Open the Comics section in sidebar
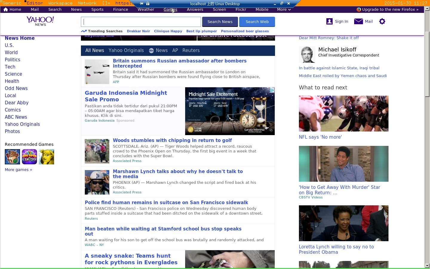 (x=13, y=110)
